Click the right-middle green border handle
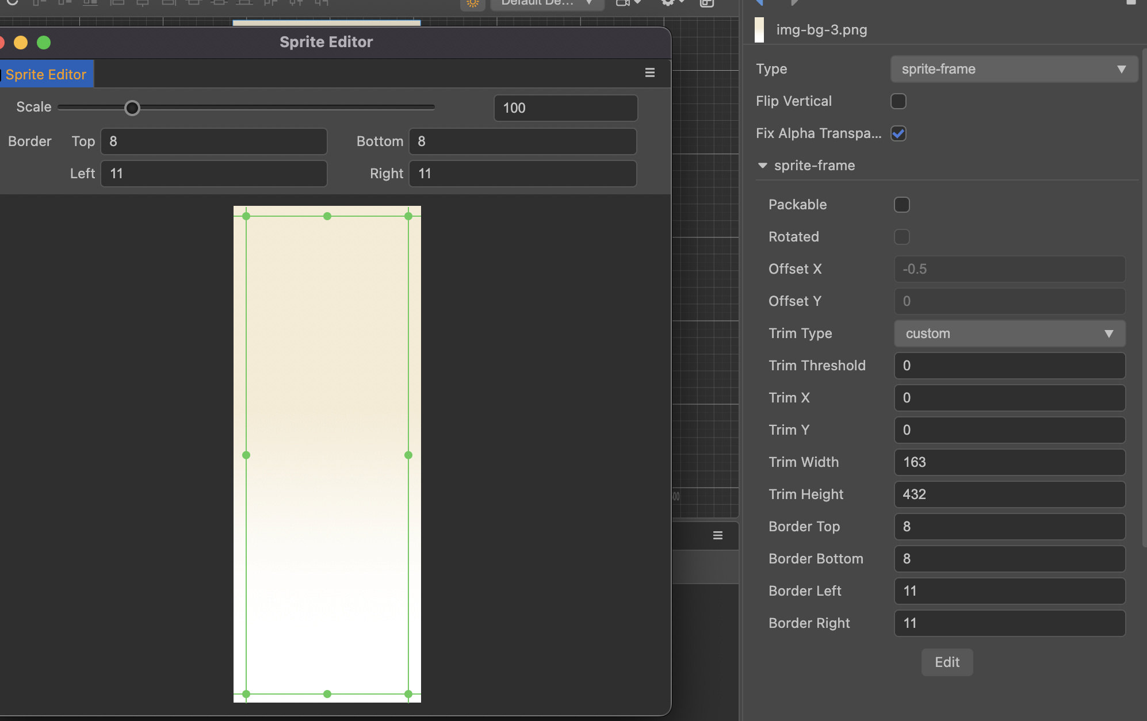This screenshot has height=721, width=1147. 408,455
